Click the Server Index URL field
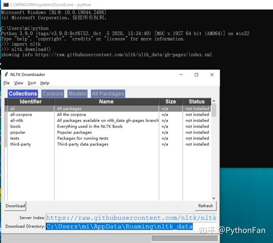273x243 pixels. click(x=131, y=218)
